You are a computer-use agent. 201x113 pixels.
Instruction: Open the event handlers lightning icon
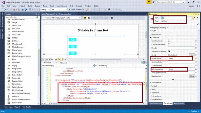pyautogui.click(x=198, y=18)
